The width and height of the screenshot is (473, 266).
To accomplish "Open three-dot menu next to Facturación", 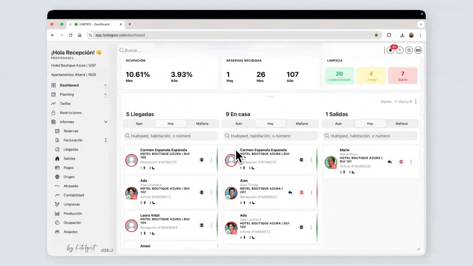I will pos(106,140).
